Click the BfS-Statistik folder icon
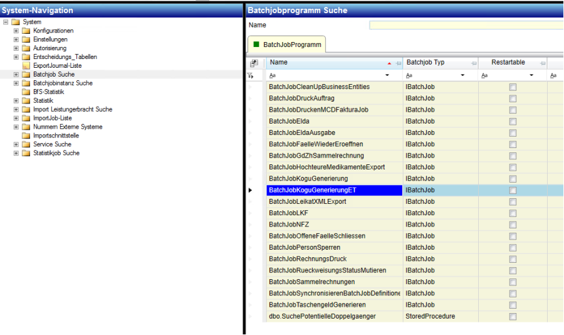The image size is (564, 335). (26, 92)
